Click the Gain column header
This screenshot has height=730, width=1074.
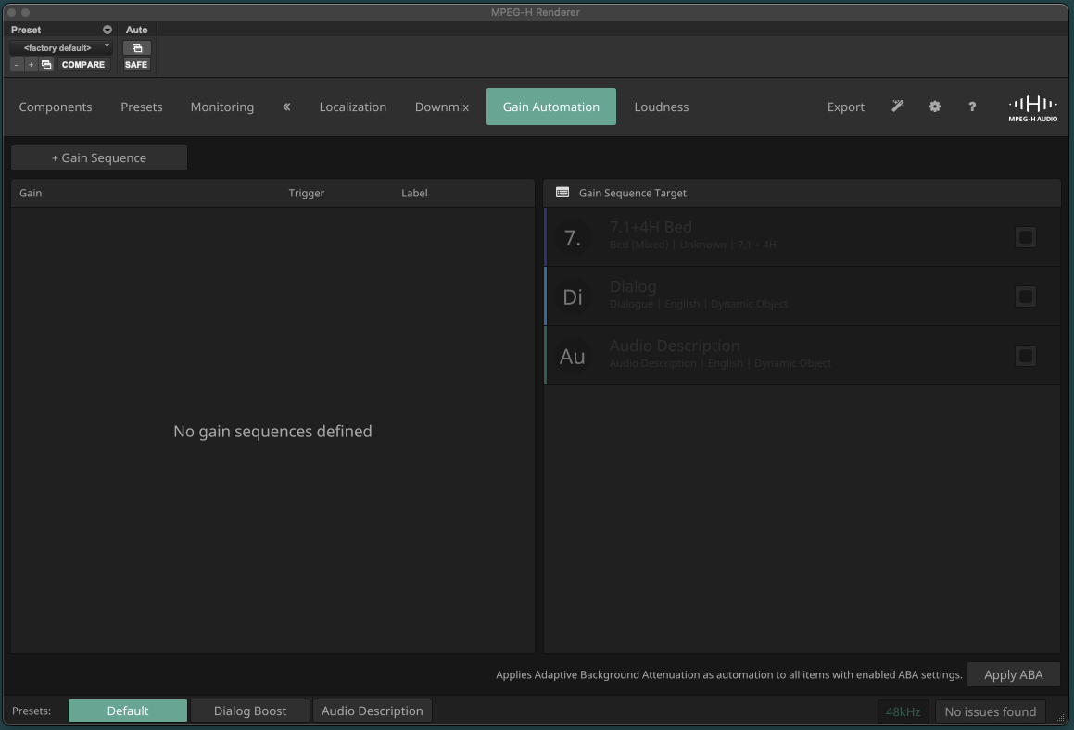(x=31, y=193)
